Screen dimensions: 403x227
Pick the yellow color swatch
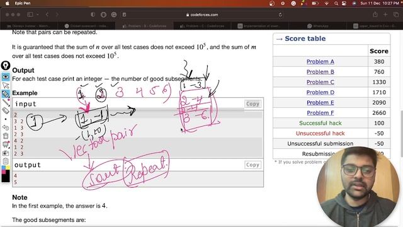(x=8, y=168)
